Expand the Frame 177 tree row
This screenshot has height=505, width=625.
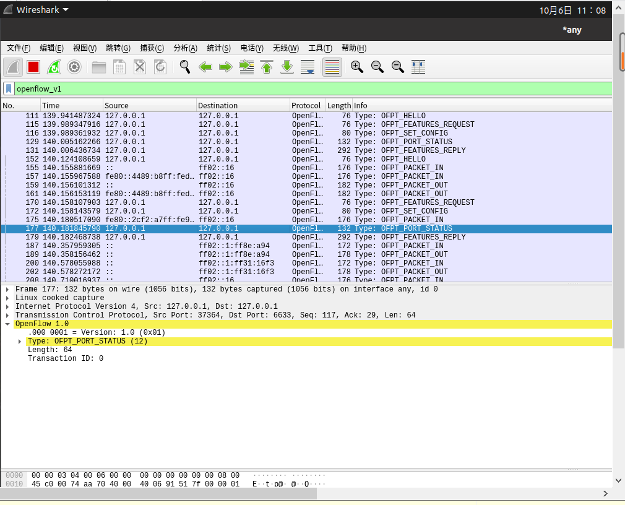(x=7, y=289)
